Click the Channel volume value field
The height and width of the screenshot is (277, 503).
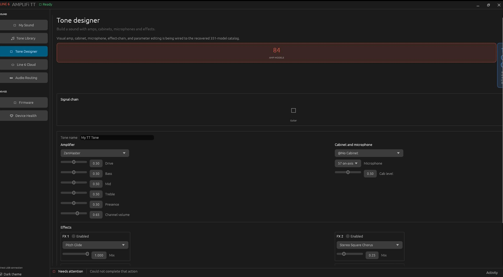(96, 215)
